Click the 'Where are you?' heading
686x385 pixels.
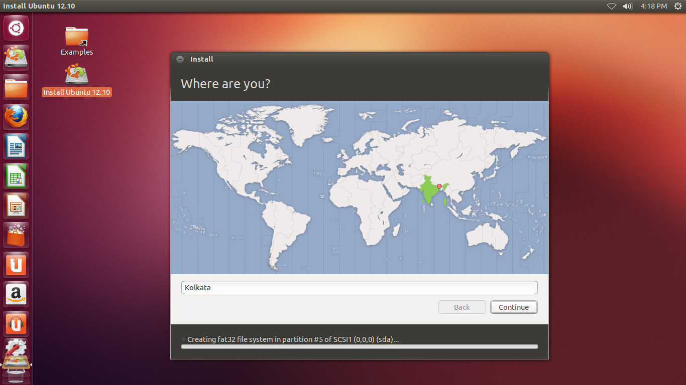tap(225, 84)
